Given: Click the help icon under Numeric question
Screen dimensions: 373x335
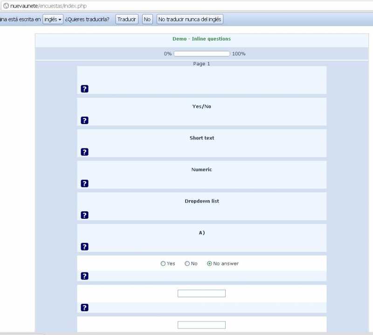Looking at the screenshot, I should tap(84, 183).
